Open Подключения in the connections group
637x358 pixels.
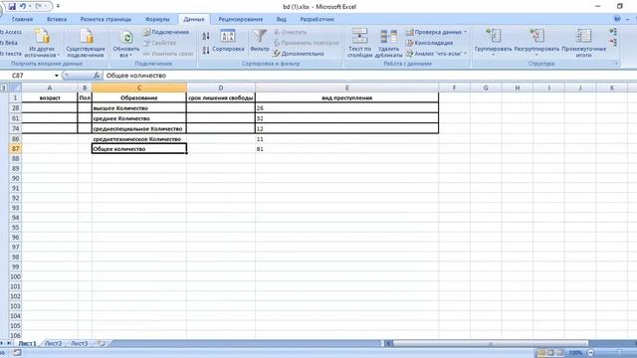pyautogui.click(x=166, y=32)
